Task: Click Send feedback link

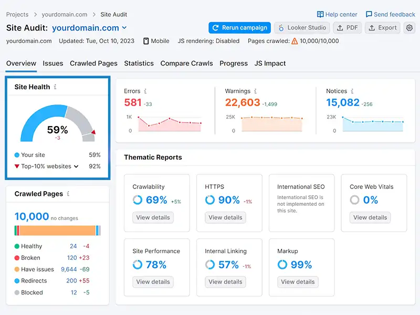Action: pos(391,15)
